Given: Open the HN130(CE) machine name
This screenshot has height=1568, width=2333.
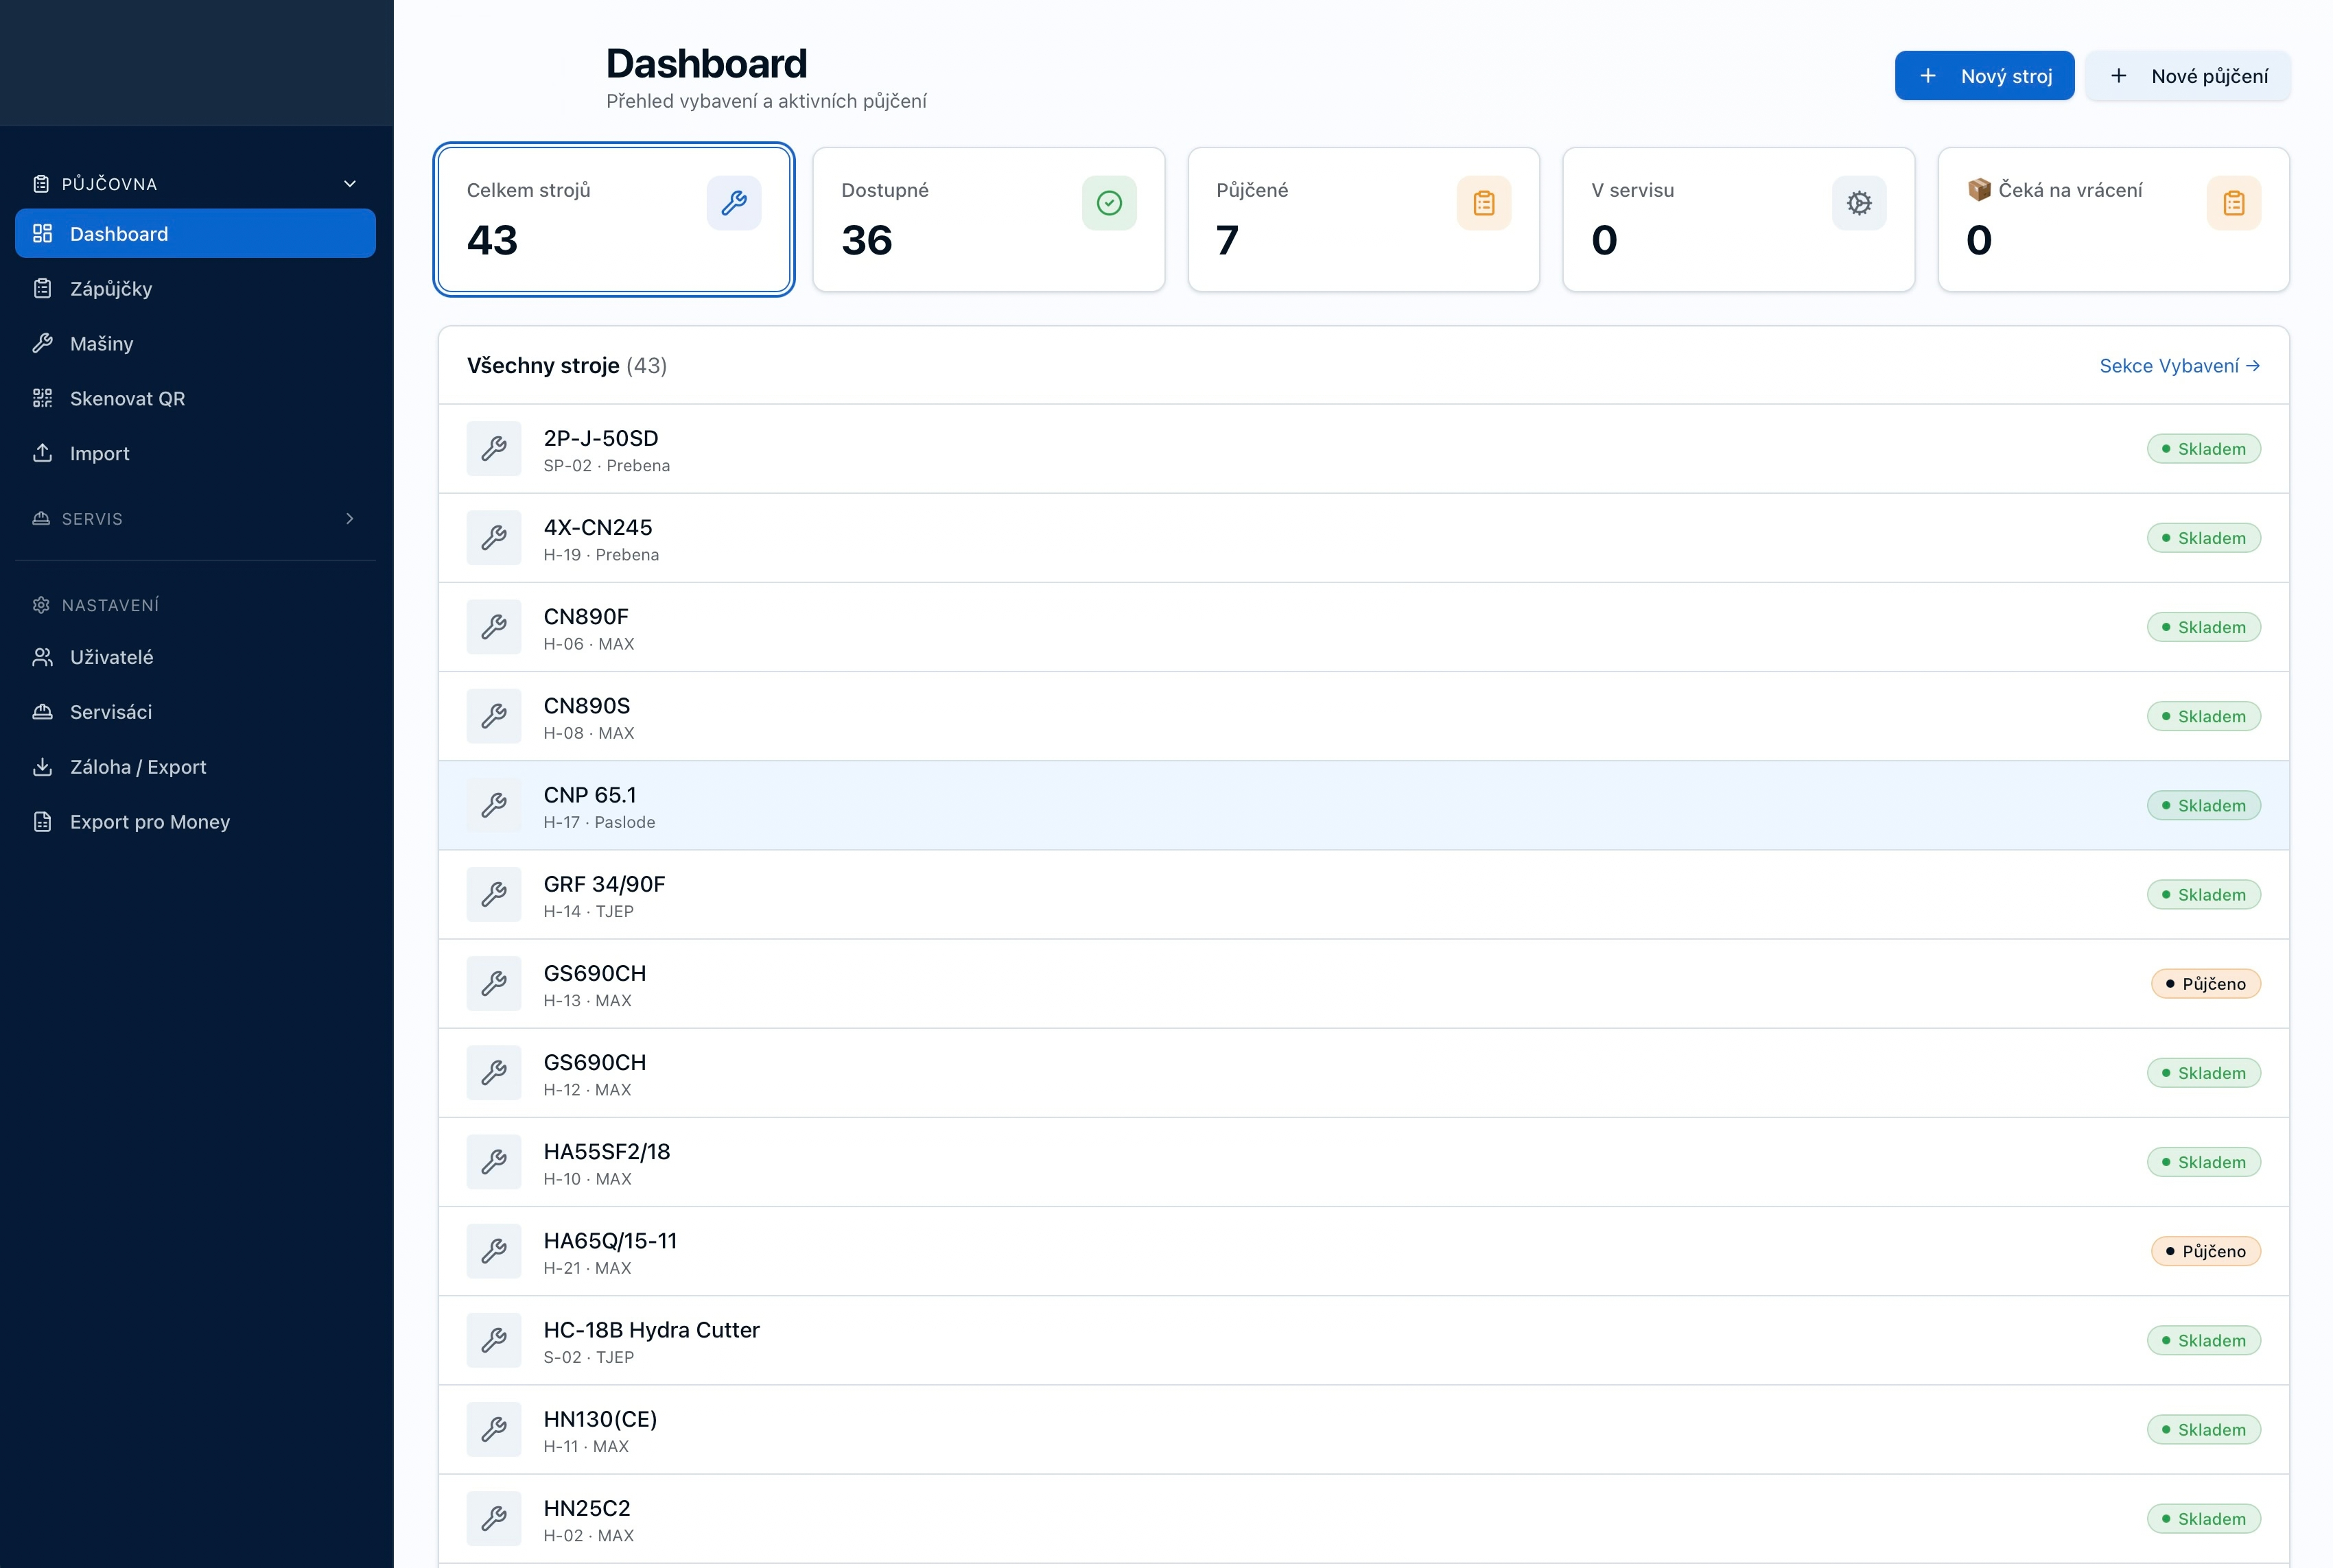Looking at the screenshot, I should point(600,1419).
